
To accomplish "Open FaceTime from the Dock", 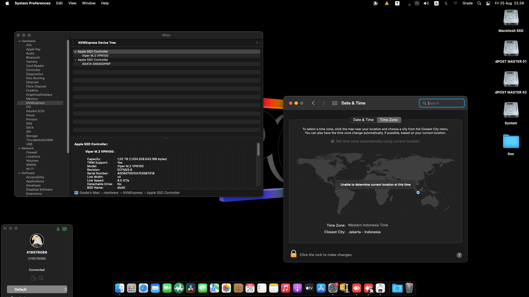I will [167, 288].
